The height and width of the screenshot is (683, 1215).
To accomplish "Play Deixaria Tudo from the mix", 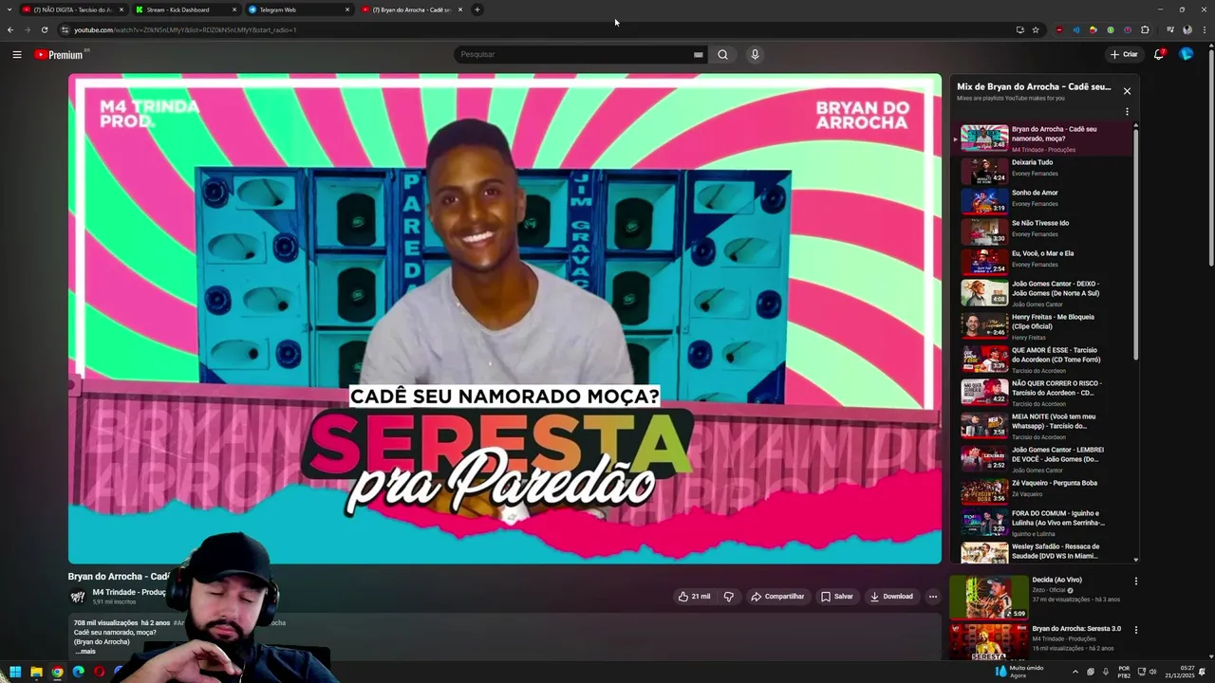I will pyautogui.click(x=1044, y=170).
